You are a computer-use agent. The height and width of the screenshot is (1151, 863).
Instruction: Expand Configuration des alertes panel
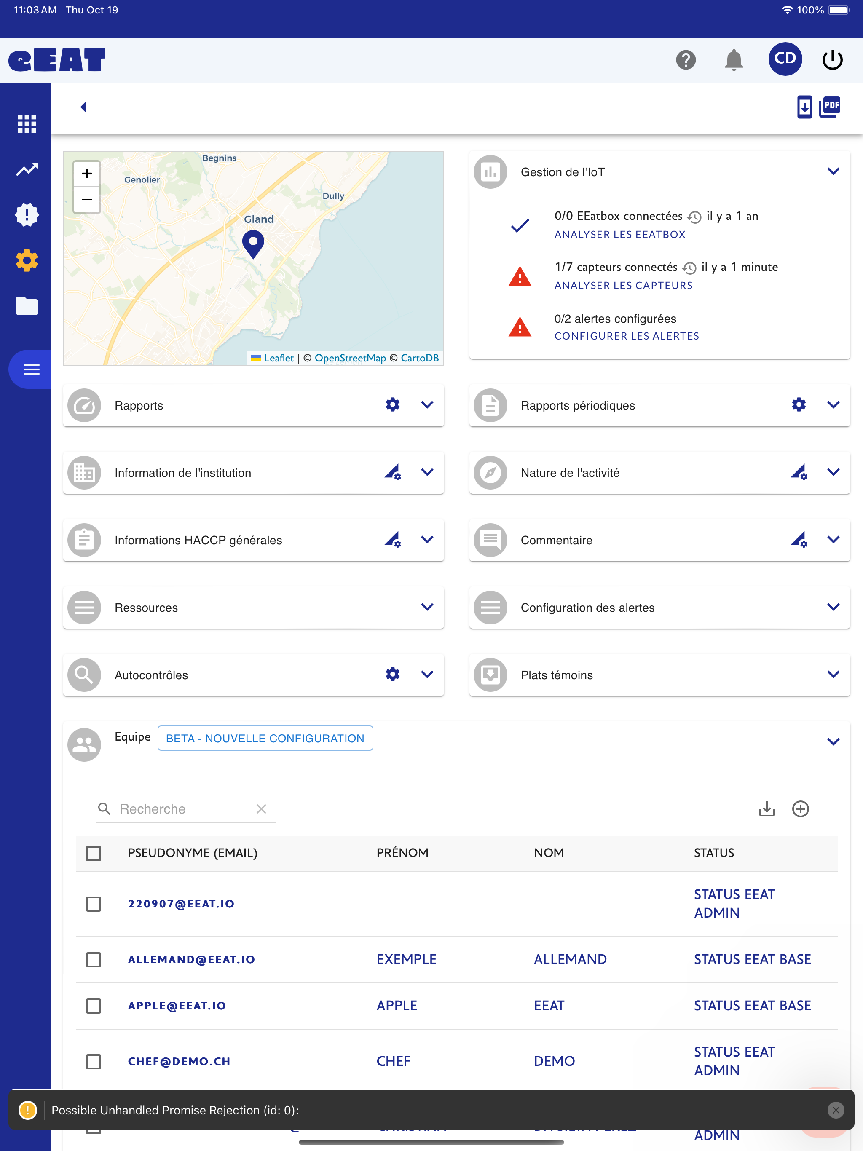point(834,607)
